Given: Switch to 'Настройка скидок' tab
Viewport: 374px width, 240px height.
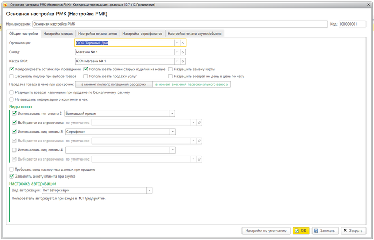Looking at the screenshot, I should tap(58, 33).
